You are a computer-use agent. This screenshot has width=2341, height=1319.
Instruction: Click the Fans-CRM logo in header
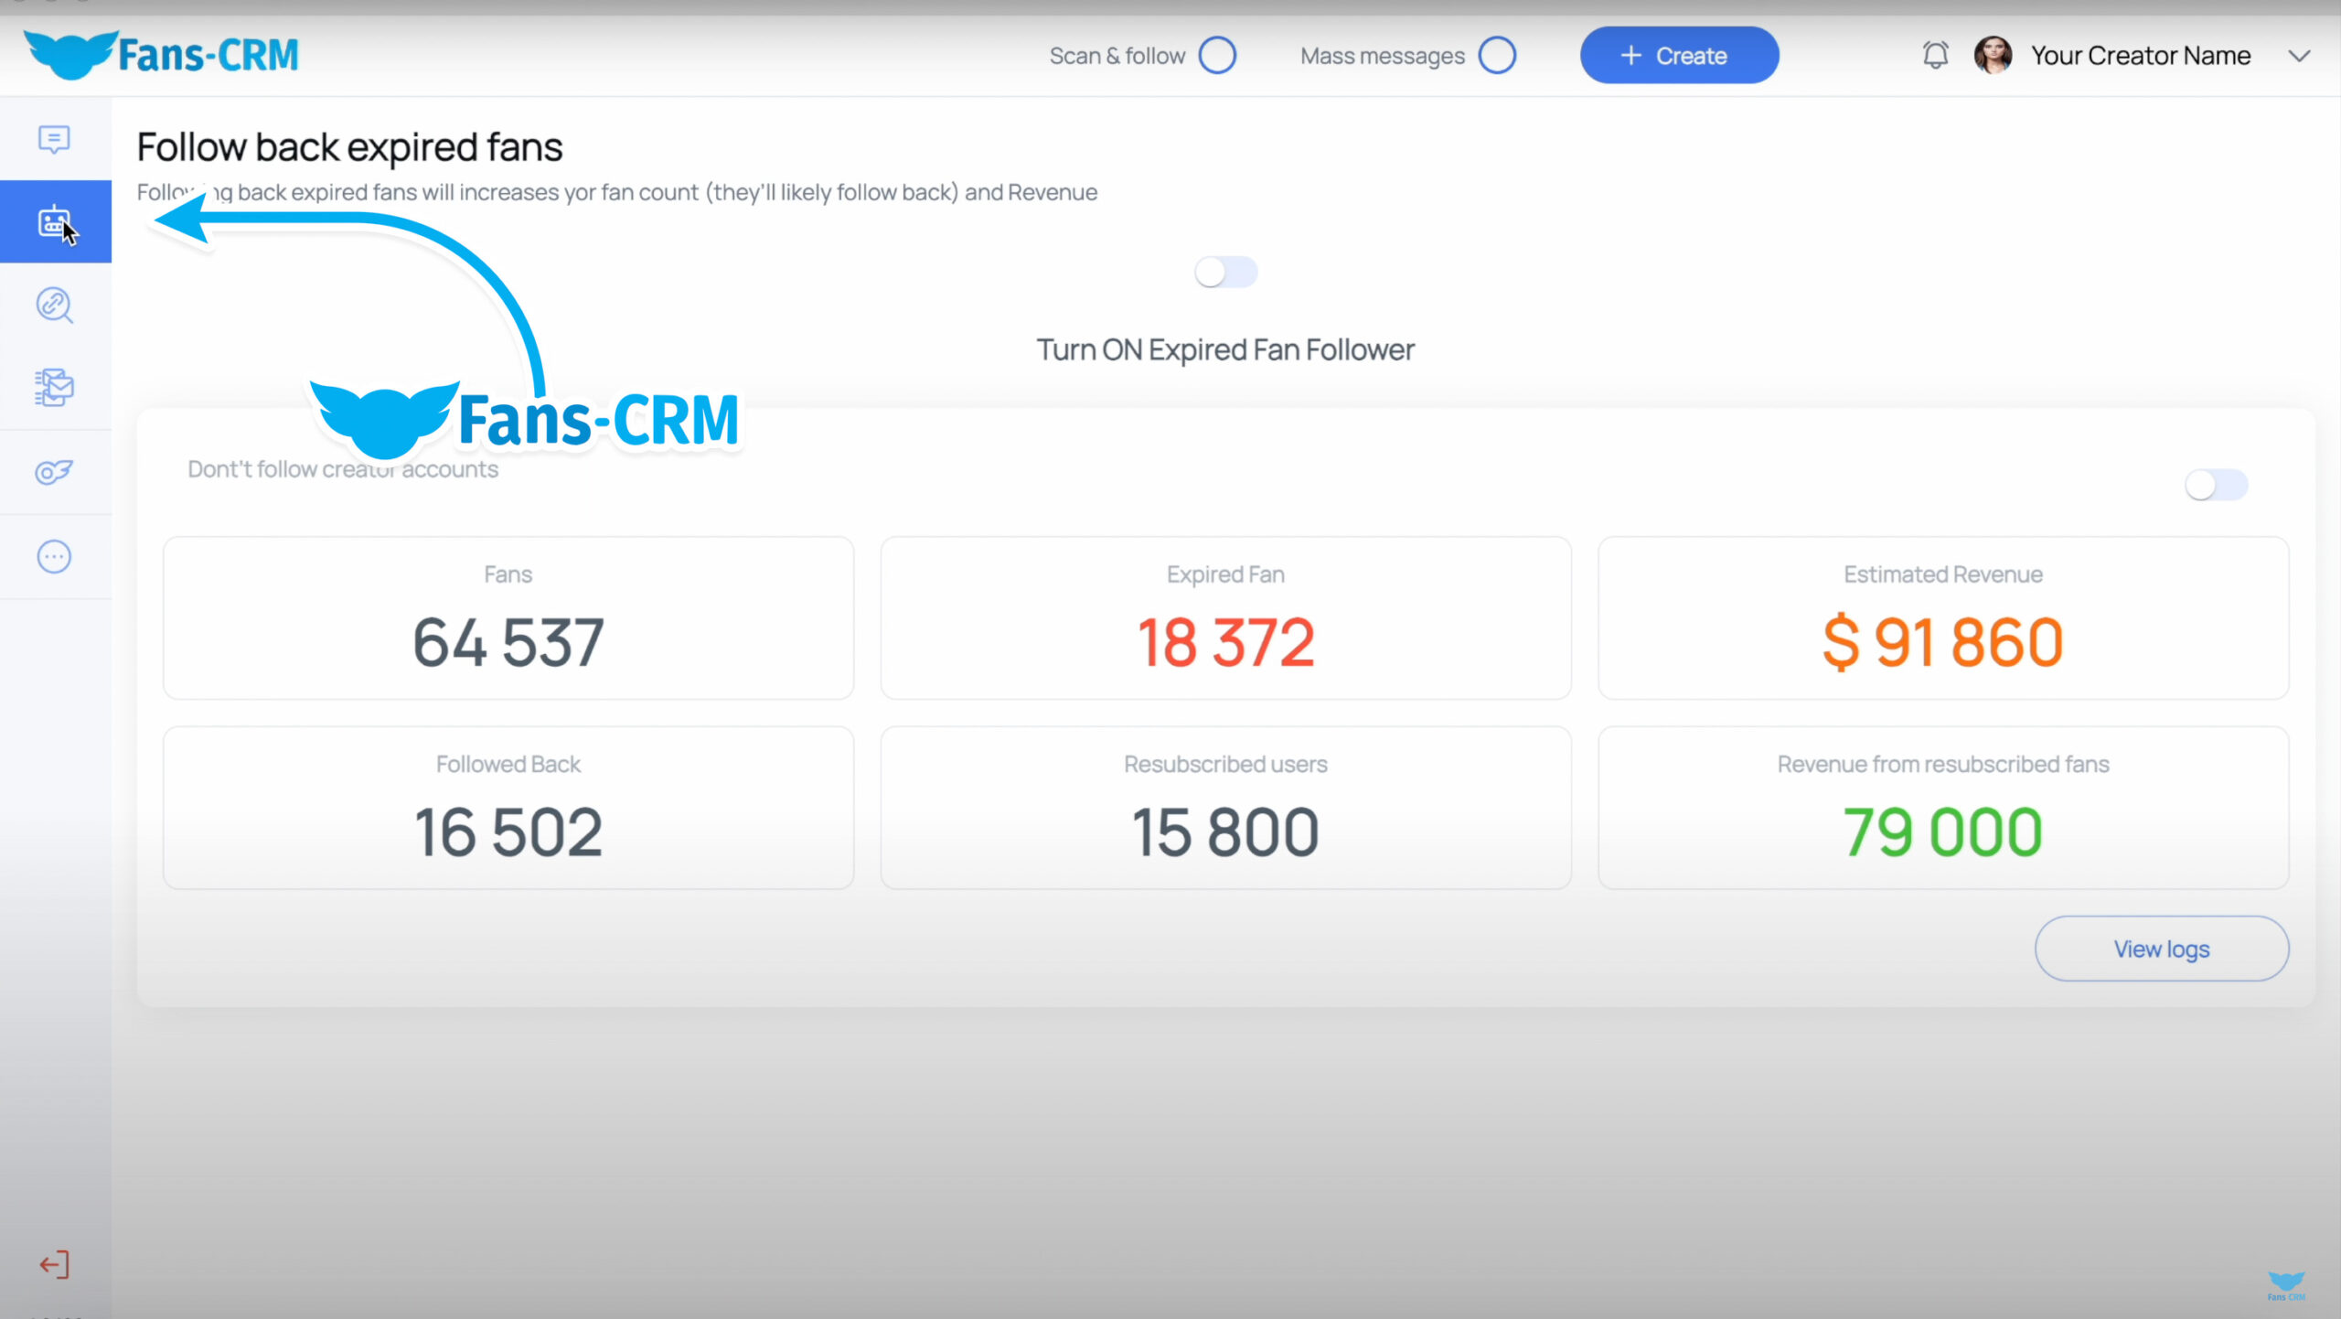pyautogui.click(x=162, y=55)
